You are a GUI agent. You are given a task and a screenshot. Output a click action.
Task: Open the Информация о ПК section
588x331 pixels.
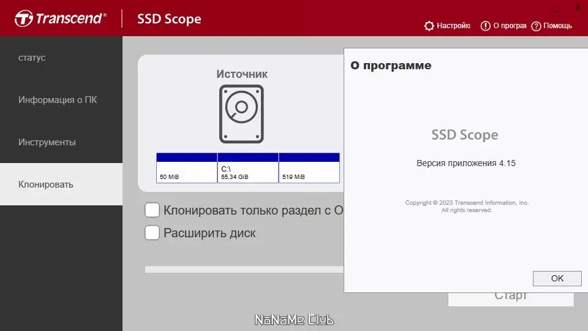pos(61,100)
